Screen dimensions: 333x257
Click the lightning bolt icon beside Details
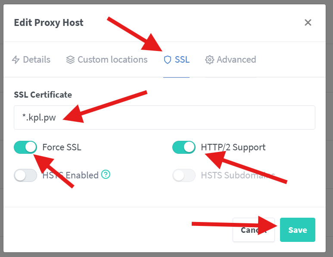point(16,60)
